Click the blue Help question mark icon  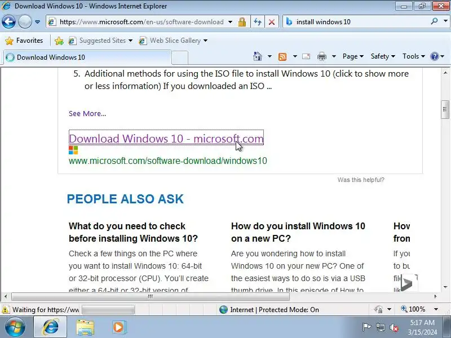[434, 56]
